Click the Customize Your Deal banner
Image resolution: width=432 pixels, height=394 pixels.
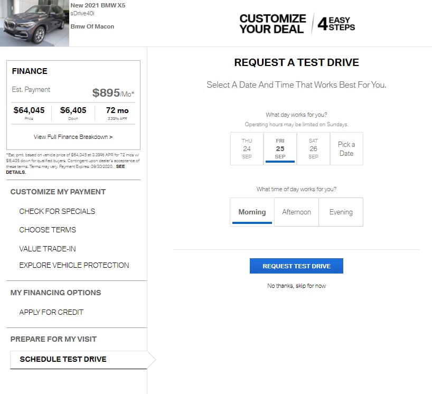coord(297,24)
